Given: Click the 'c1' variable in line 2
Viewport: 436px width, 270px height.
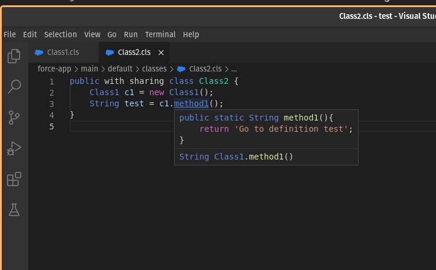Looking at the screenshot, I should 129,92.
